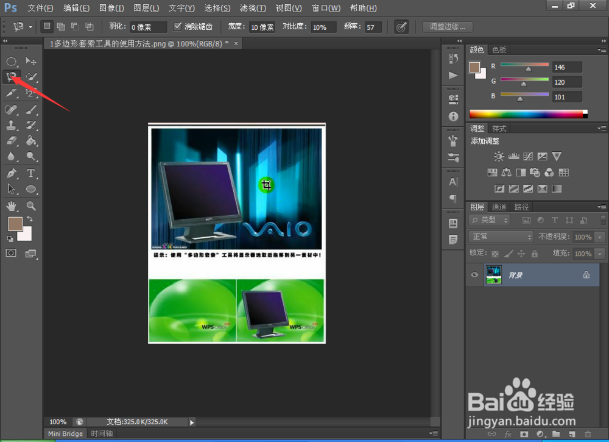609x442 pixels.
Task: Open the Layers panel flyout menu
Action: pos(602,207)
